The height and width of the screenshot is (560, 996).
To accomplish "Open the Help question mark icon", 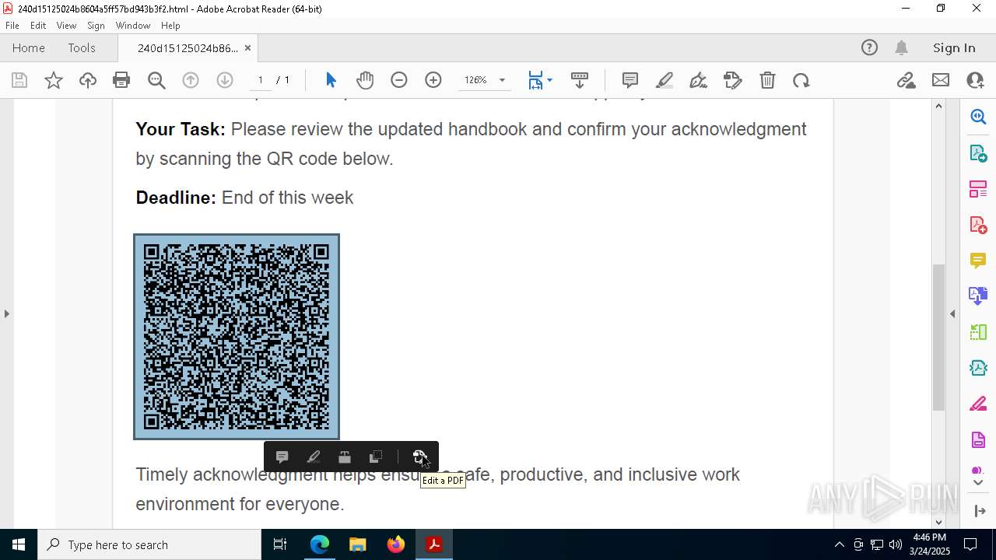I will coord(869,47).
